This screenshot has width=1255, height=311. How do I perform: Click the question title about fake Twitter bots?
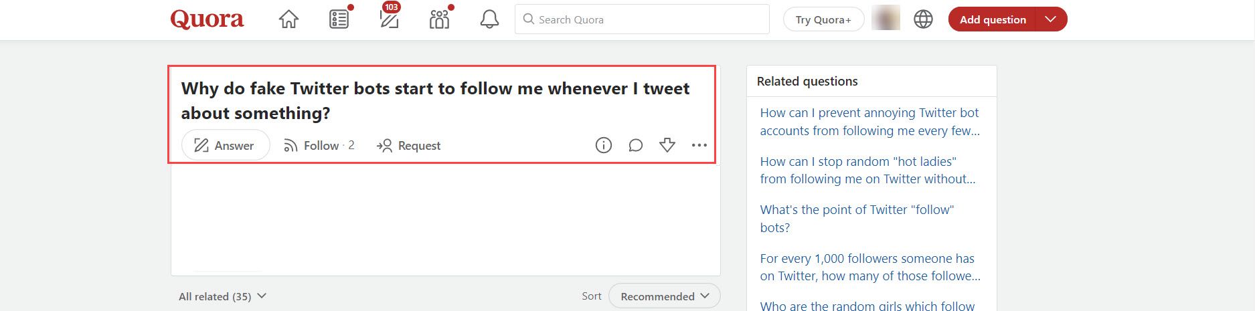tap(435, 100)
